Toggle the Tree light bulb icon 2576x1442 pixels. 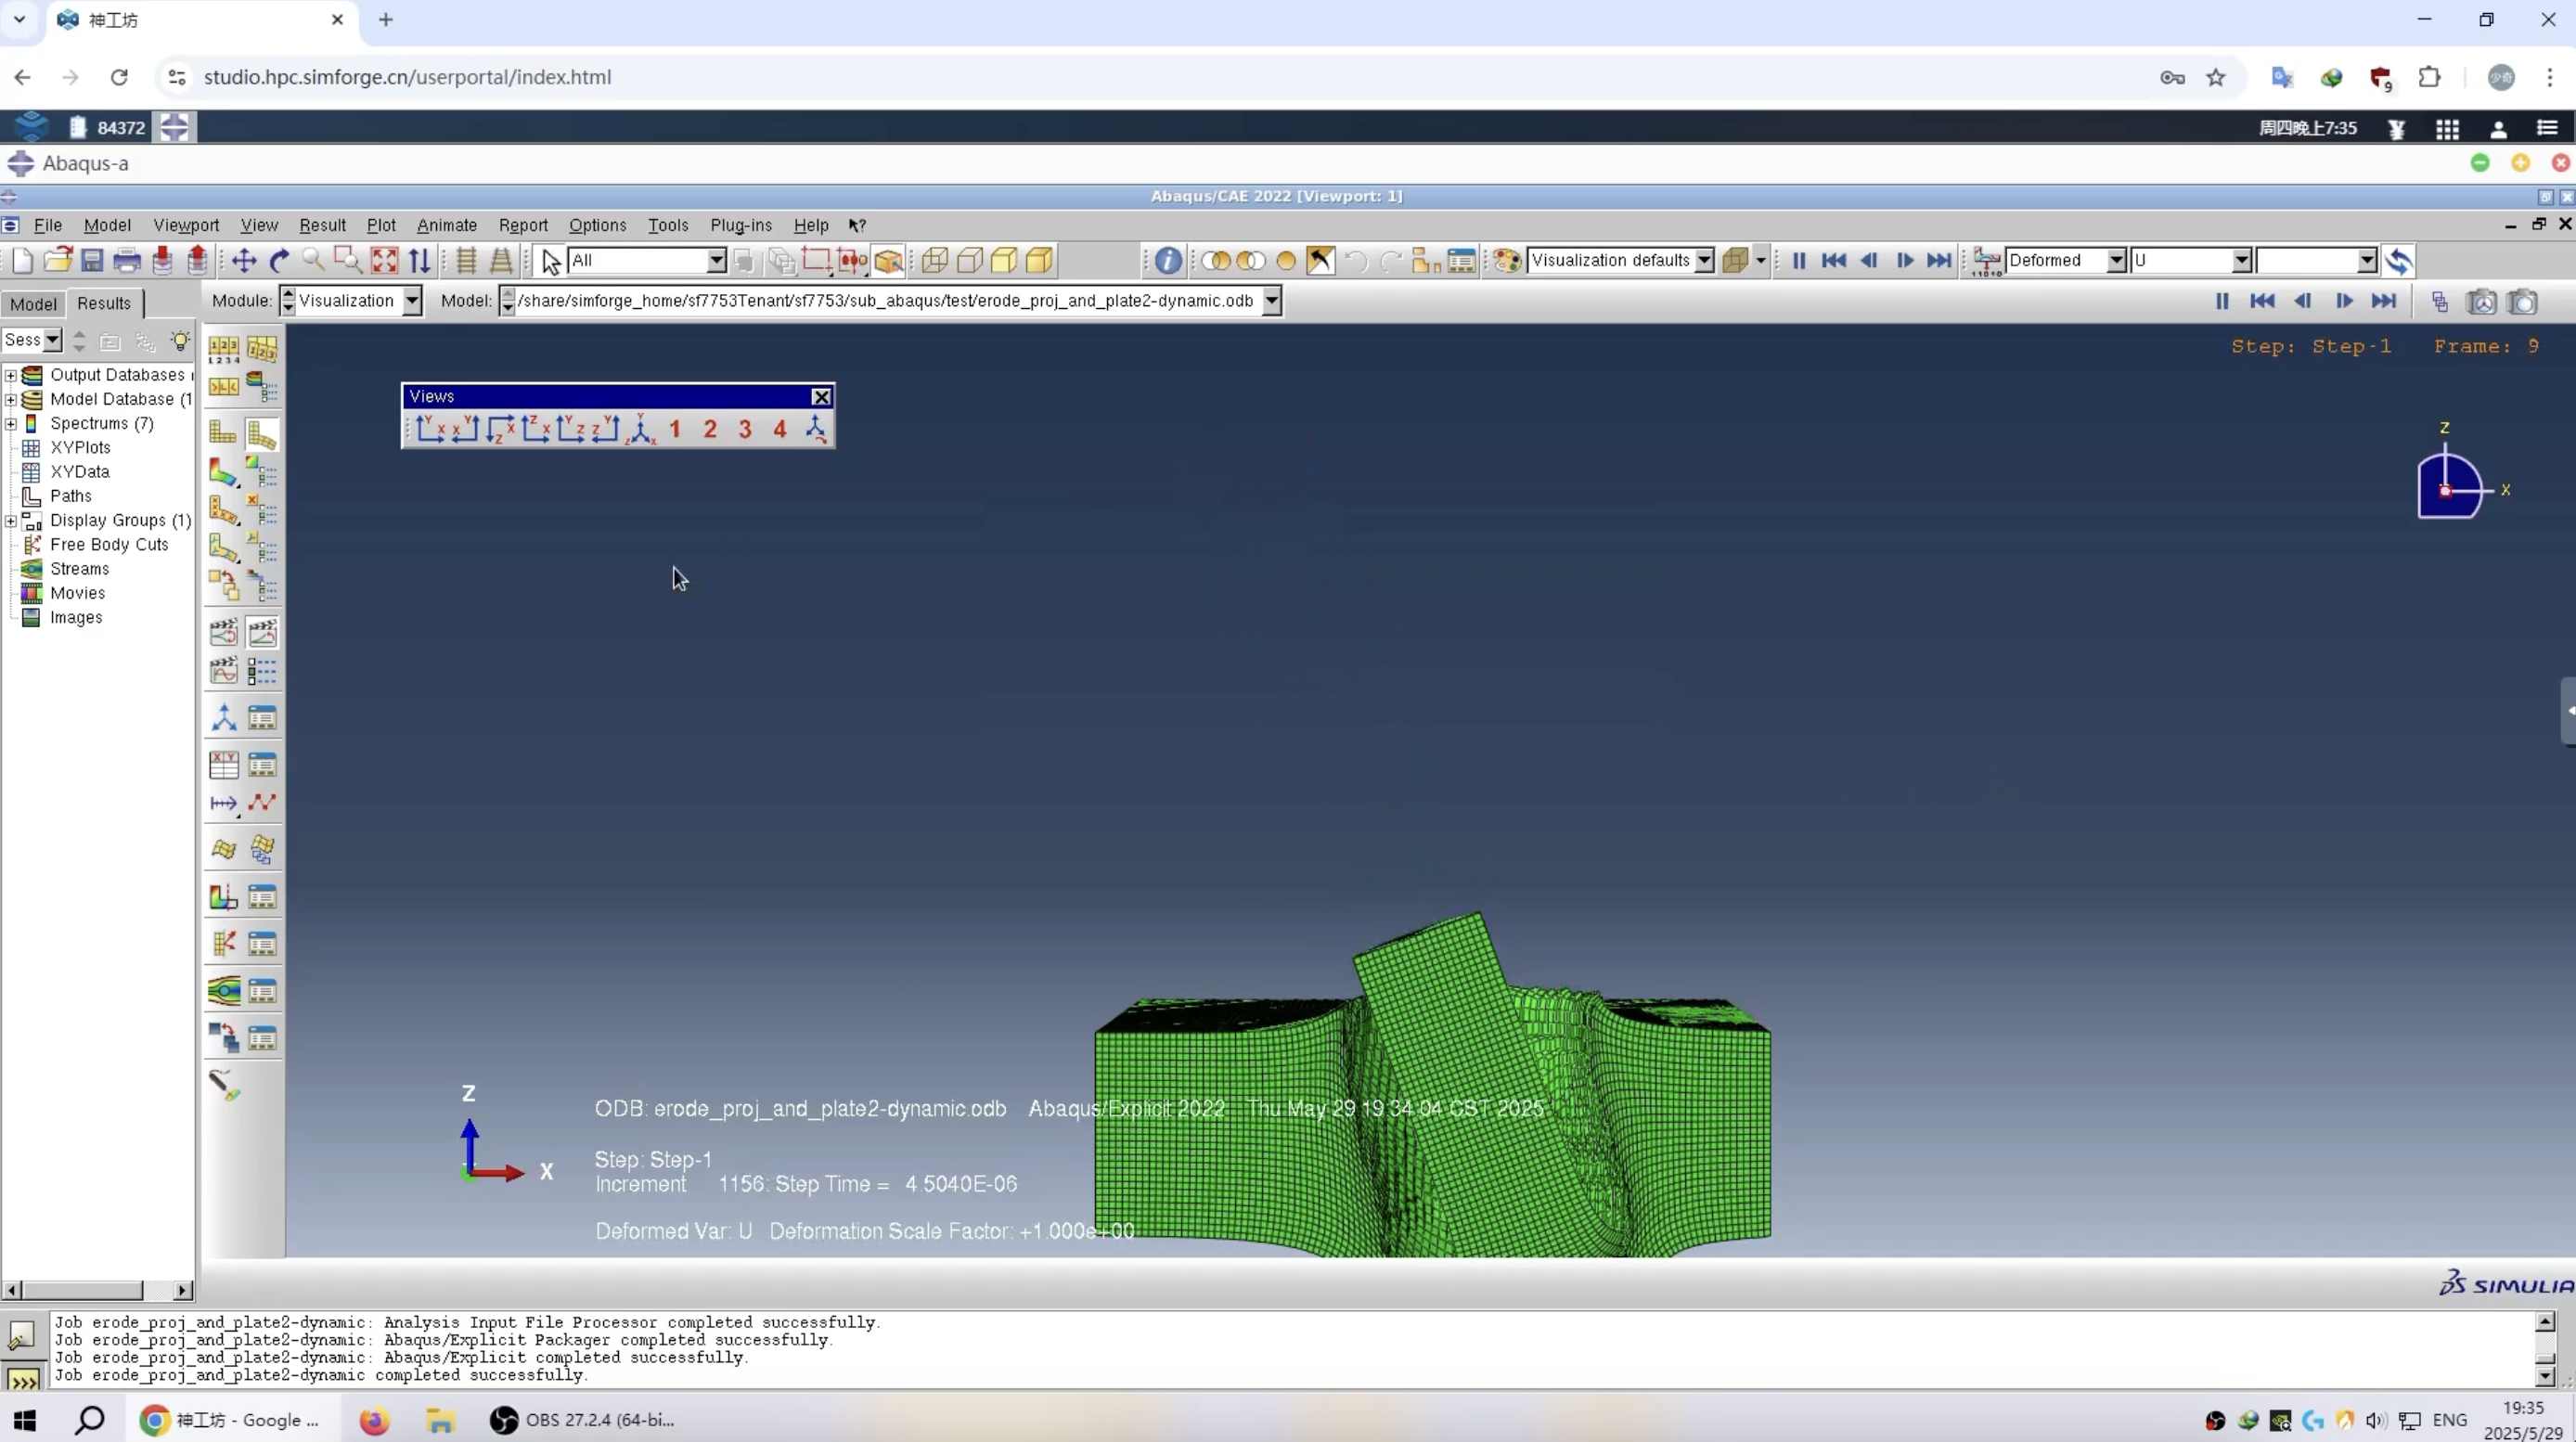[180, 341]
